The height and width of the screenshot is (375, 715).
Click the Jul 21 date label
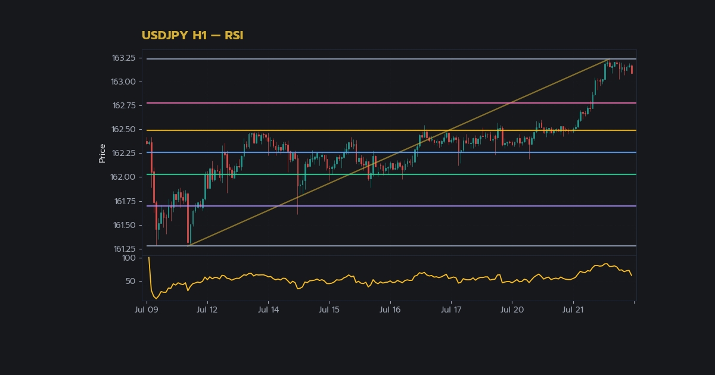(x=573, y=310)
